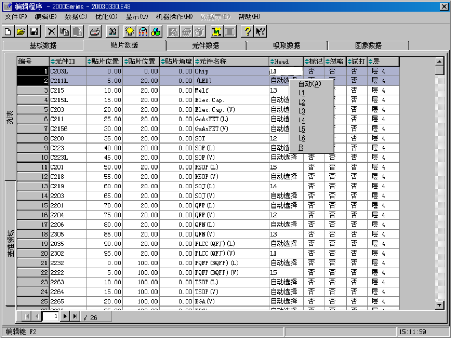Click the New file toolbar icon
Viewport: 451px width, 338px height.
[8, 32]
